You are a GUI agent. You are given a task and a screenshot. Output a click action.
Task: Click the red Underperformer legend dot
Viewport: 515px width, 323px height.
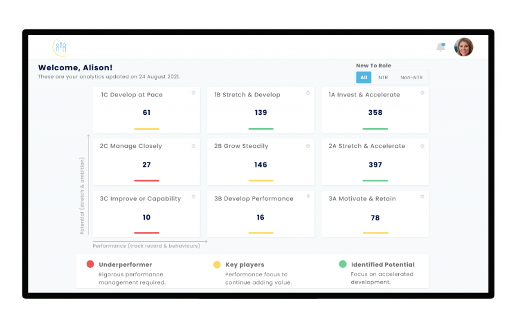(90, 264)
